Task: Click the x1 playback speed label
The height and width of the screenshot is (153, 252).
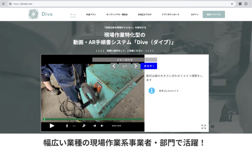Action: (x=74, y=126)
